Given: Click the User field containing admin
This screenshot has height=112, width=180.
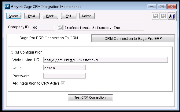Looking at the screenshot, I should point(64,68).
